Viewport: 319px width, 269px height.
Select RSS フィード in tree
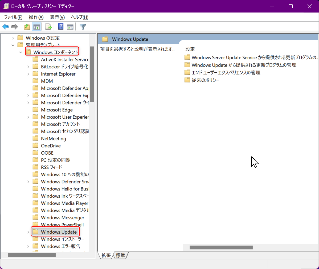51,167
